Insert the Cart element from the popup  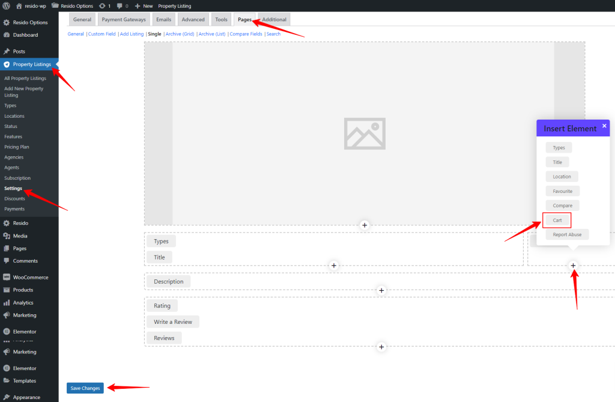(x=556, y=219)
